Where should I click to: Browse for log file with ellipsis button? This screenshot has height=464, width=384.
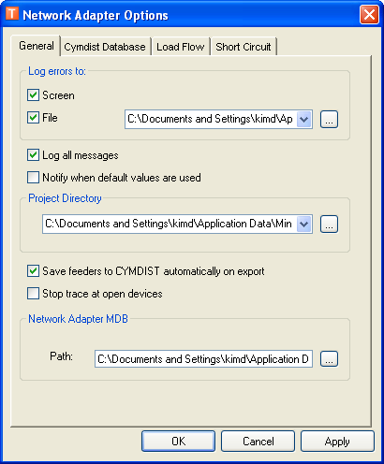coord(329,119)
